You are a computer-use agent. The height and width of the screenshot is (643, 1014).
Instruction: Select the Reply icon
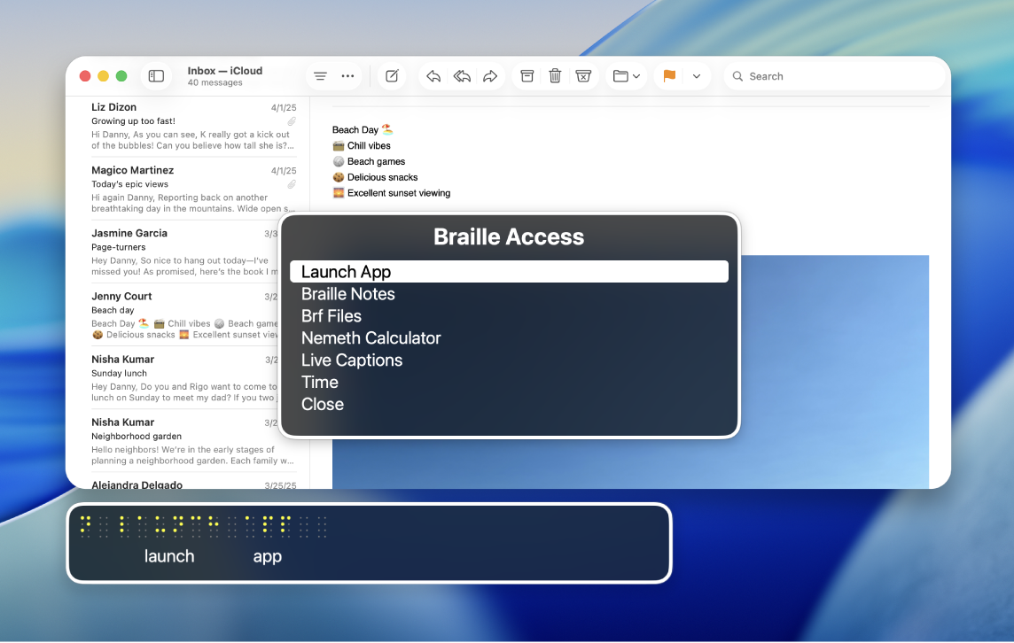pyautogui.click(x=433, y=76)
